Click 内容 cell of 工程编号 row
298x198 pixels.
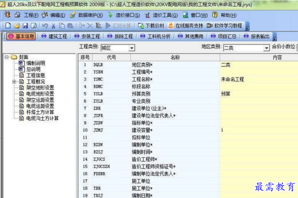pyautogui.click(x=259, y=72)
